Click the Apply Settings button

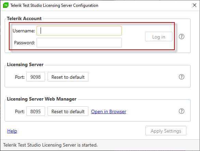[x=166, y=131]
